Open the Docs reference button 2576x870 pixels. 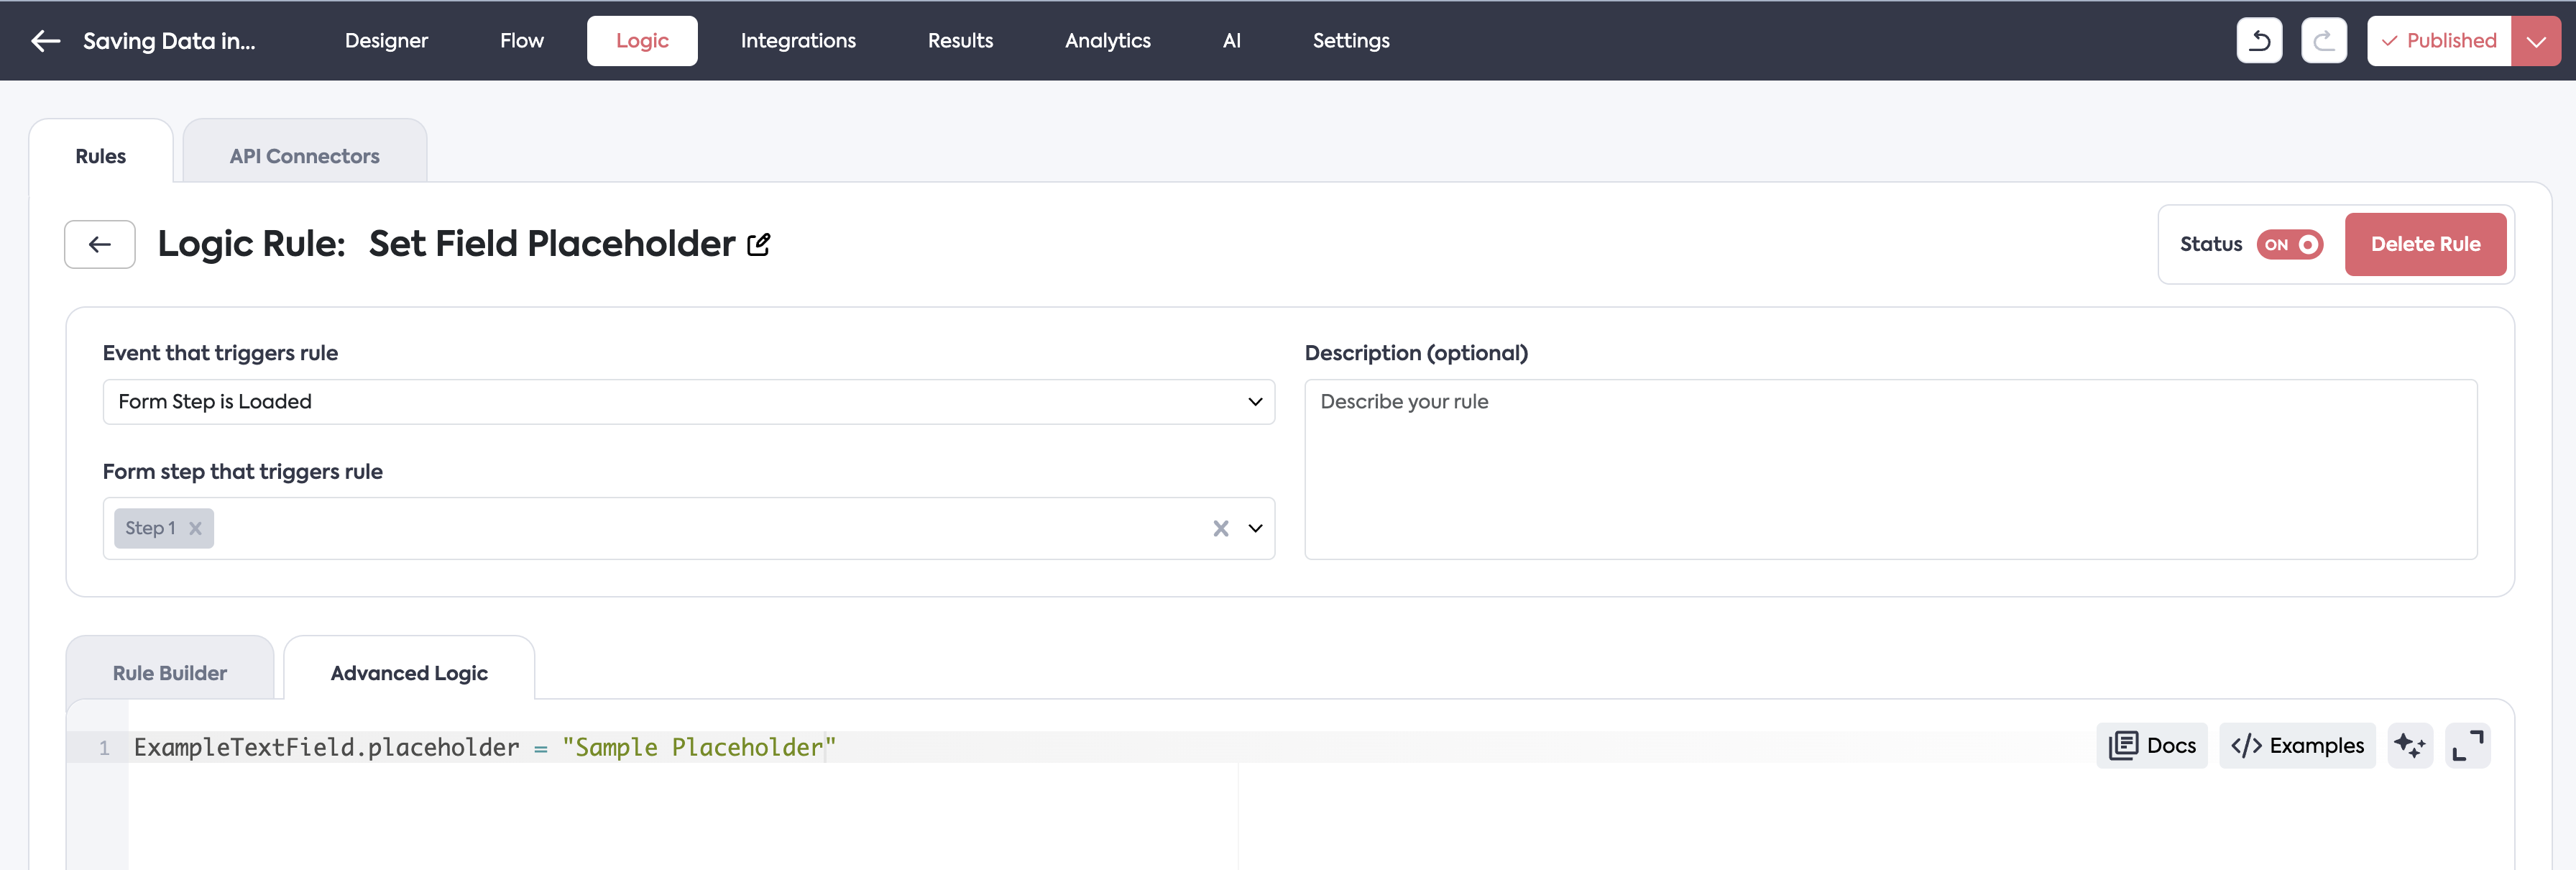pos(2151,746)
